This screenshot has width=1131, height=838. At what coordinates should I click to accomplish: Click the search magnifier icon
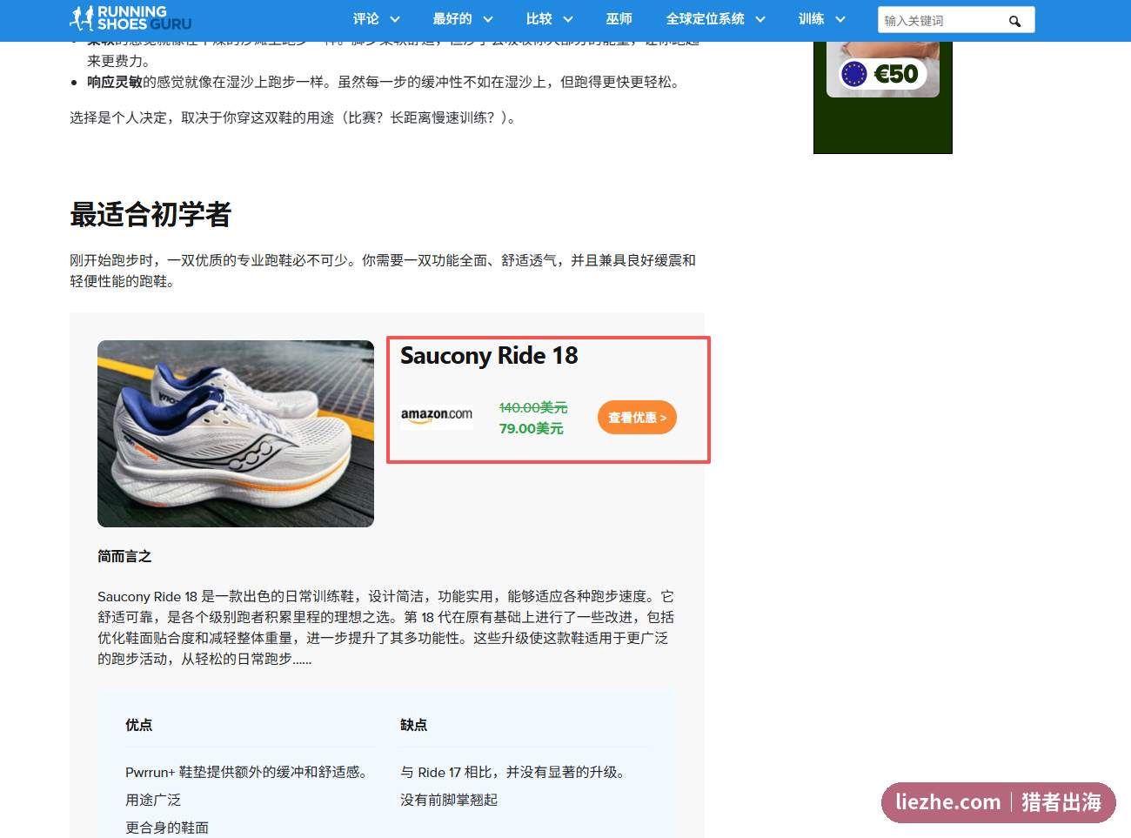(1014, 21)
